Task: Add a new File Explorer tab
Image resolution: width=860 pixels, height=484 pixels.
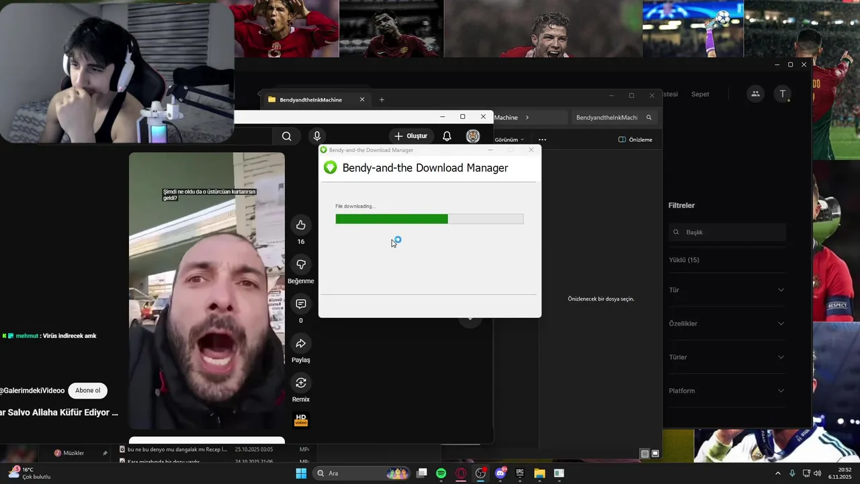Action: (382, 99)
